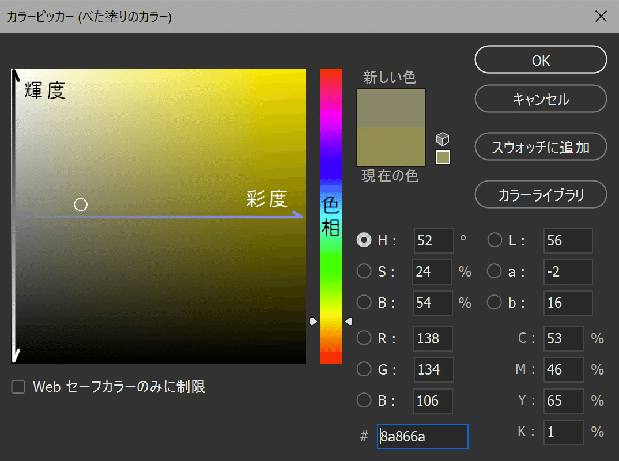
Task: Select the b radio button
Action: 495,302
